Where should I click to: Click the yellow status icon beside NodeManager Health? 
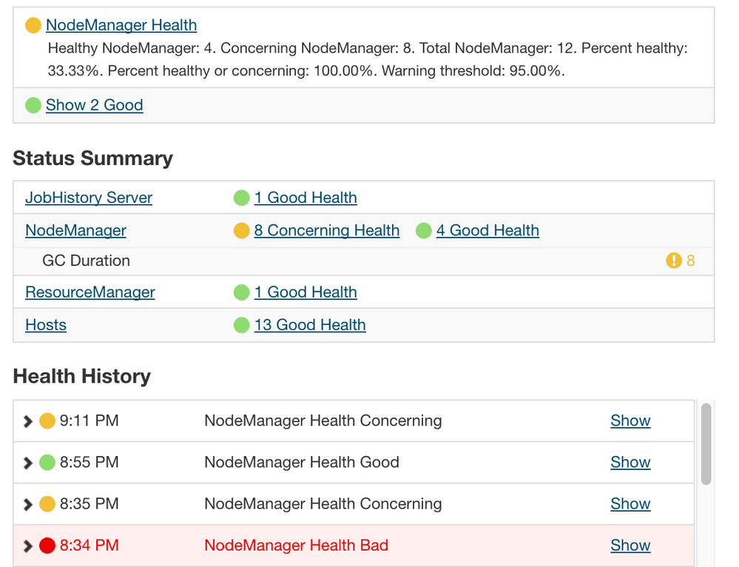click(33, 25)
